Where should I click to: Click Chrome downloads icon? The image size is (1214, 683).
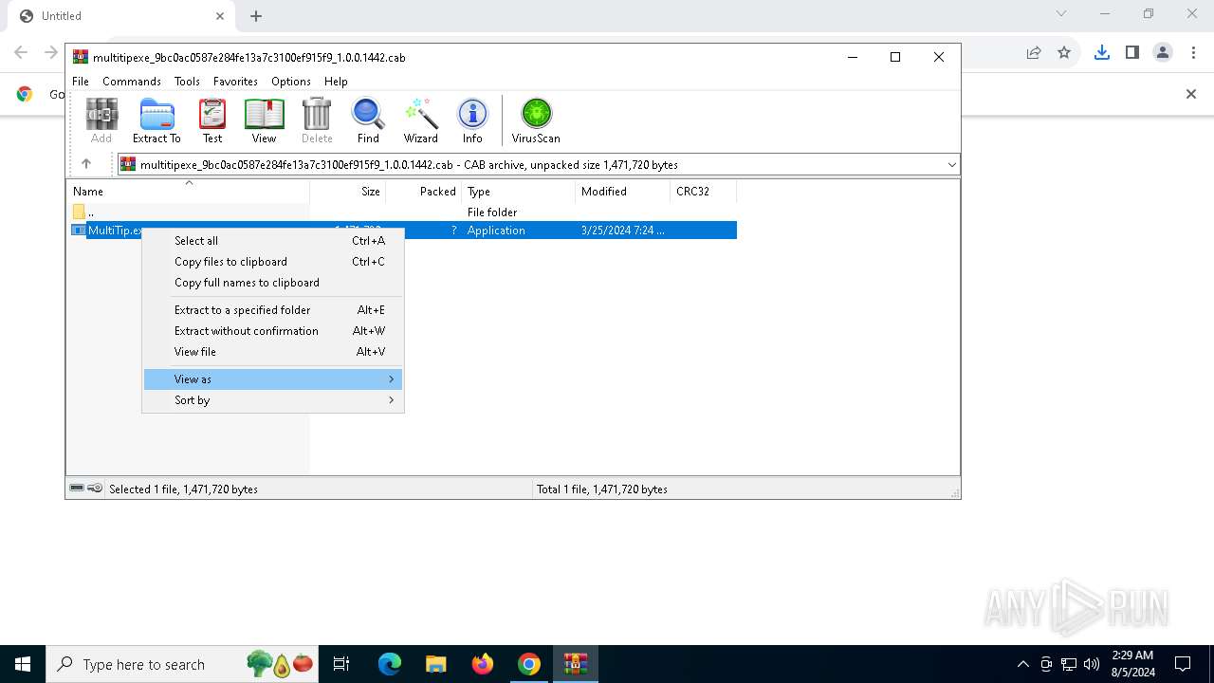pyautogui.click(x=1102, y=53)
